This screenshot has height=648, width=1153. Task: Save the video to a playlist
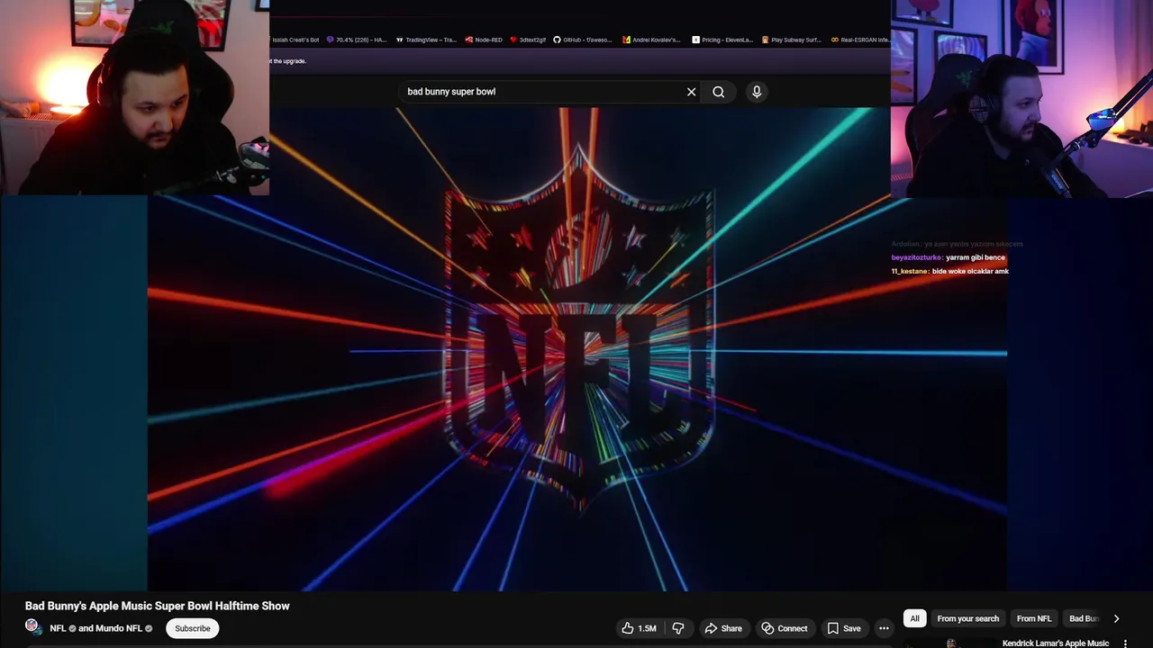[x=844, y=628]
